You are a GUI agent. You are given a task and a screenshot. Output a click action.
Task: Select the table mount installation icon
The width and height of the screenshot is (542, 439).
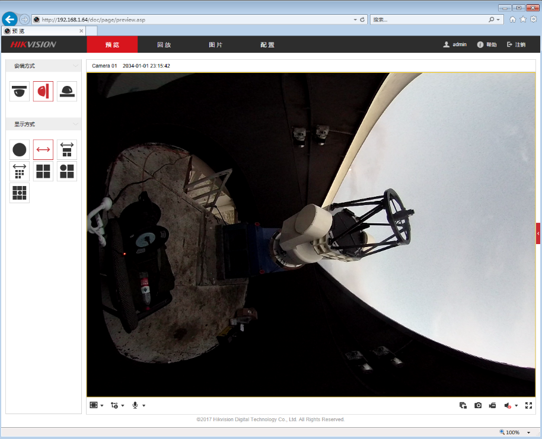[67, 91]
